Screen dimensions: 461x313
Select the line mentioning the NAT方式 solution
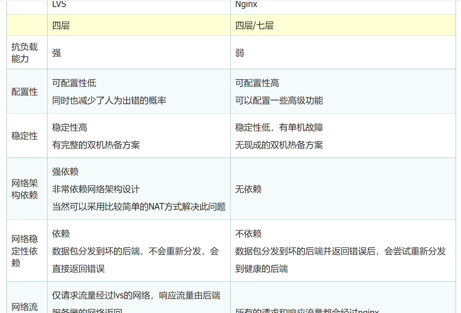tap(139, 207)
